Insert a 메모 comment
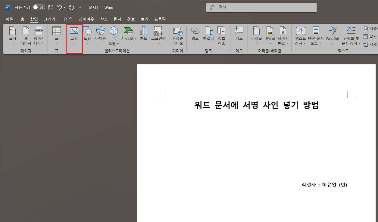378x222 pixels. point(239,33)
